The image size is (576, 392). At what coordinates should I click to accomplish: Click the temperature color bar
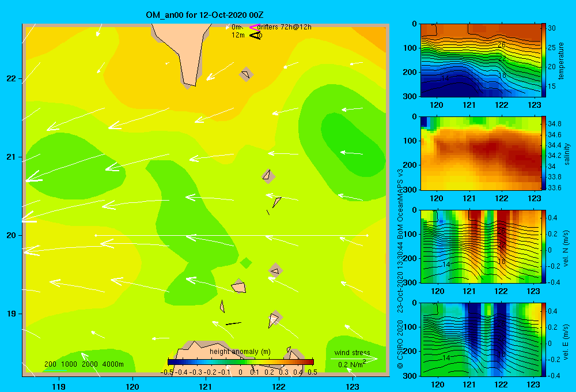tap(544, 61)
